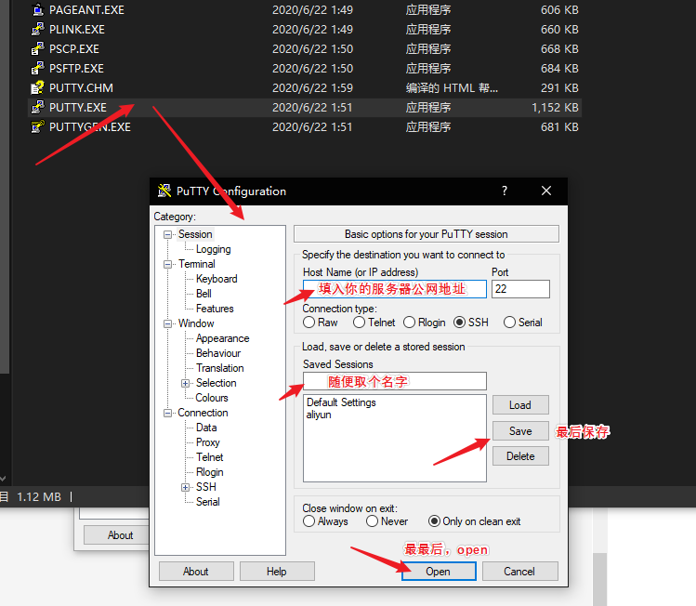This screenshot has width=696, height=606.
Task: Open the Data category under Connection
Action: point(206,428)
